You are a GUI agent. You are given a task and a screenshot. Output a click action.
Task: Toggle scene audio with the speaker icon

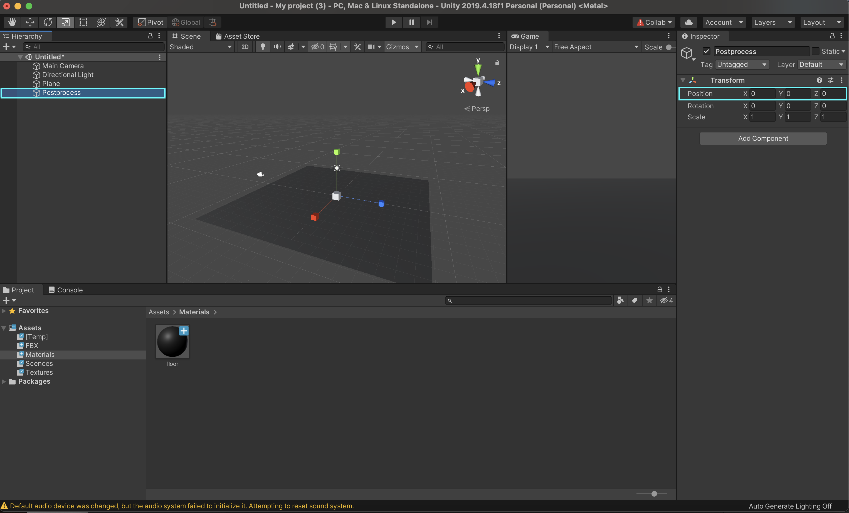(x=277, y=47)
